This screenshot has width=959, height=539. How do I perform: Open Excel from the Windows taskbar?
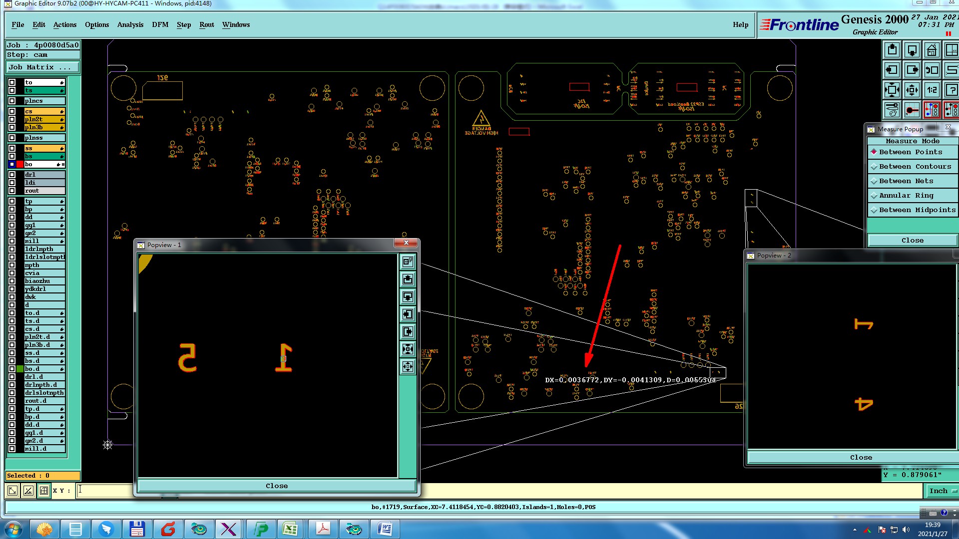click(290, 529)
